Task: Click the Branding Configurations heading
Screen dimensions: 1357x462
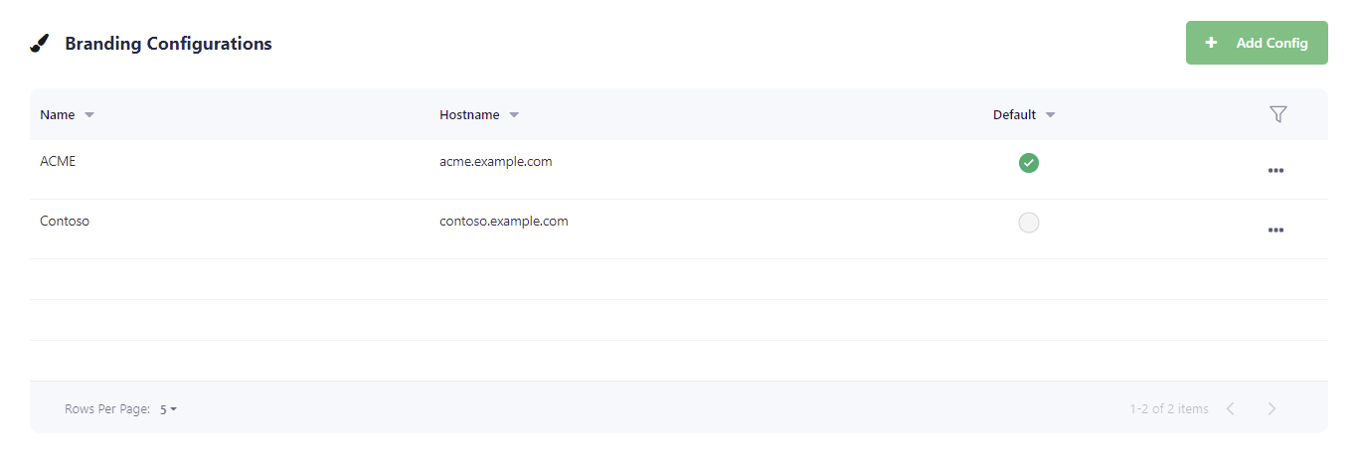Action: pos(168,44)
